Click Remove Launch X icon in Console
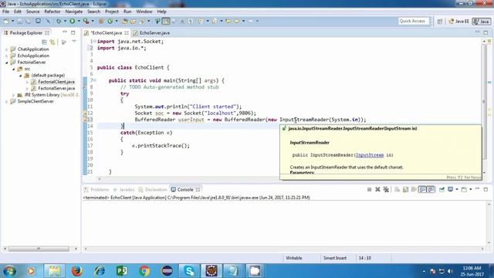494x278 pixels. pos(377,189)
